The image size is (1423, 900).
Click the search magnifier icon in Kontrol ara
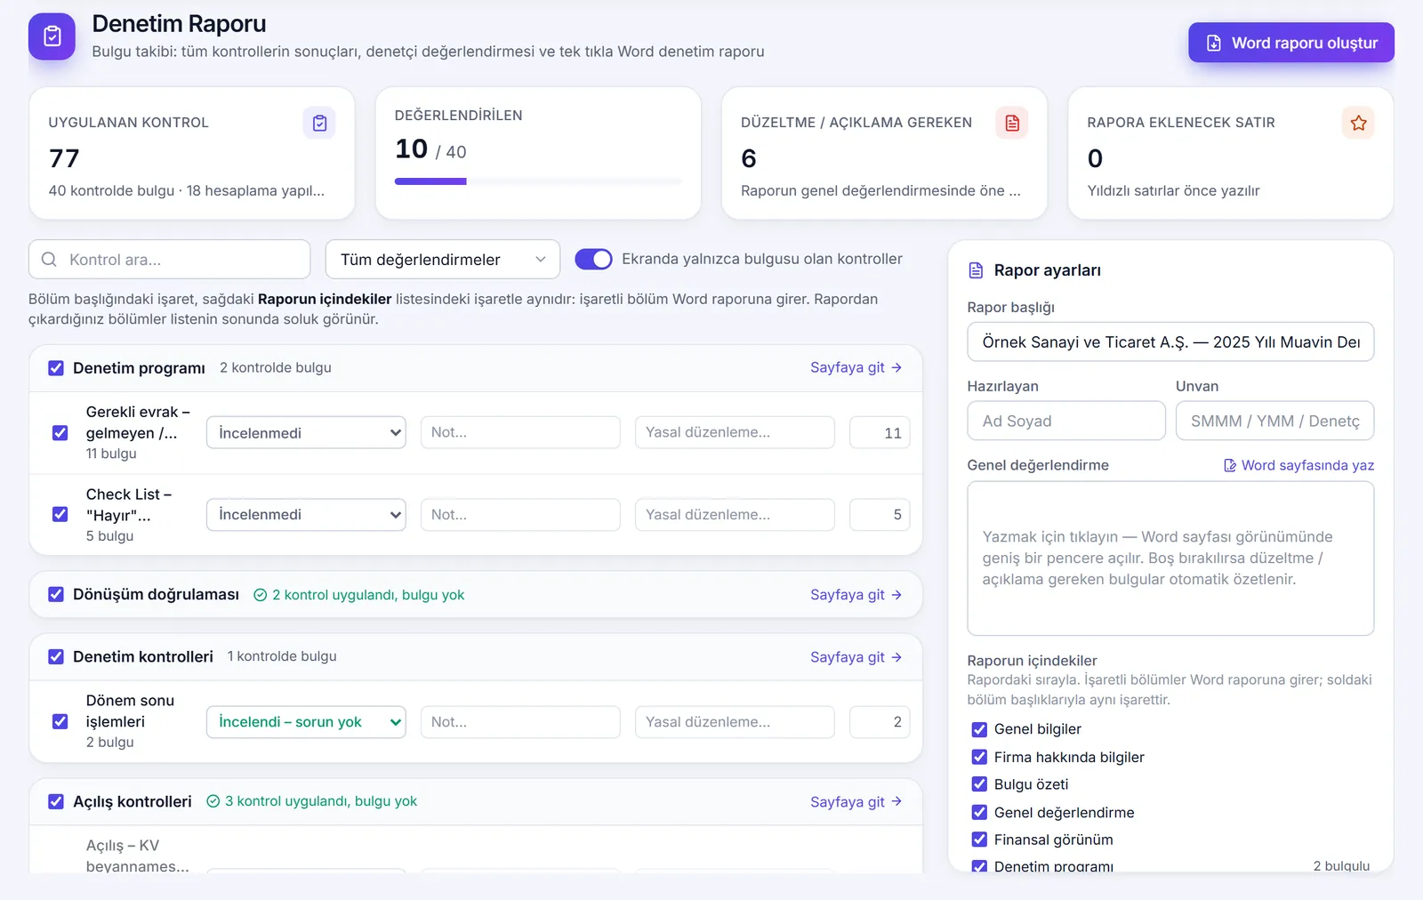pyautogui.click(x=50, y=260)
